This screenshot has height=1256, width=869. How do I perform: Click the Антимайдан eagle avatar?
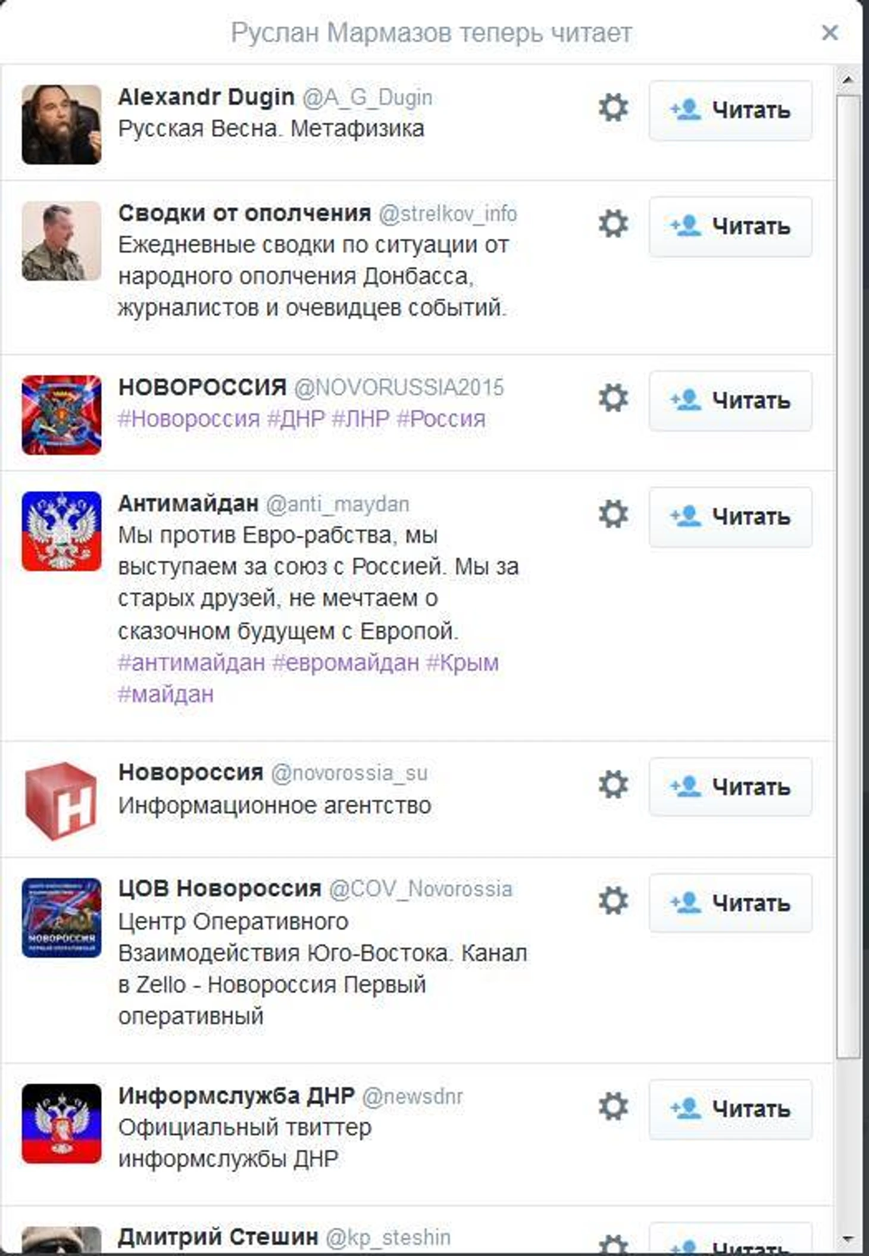[61, 531]
